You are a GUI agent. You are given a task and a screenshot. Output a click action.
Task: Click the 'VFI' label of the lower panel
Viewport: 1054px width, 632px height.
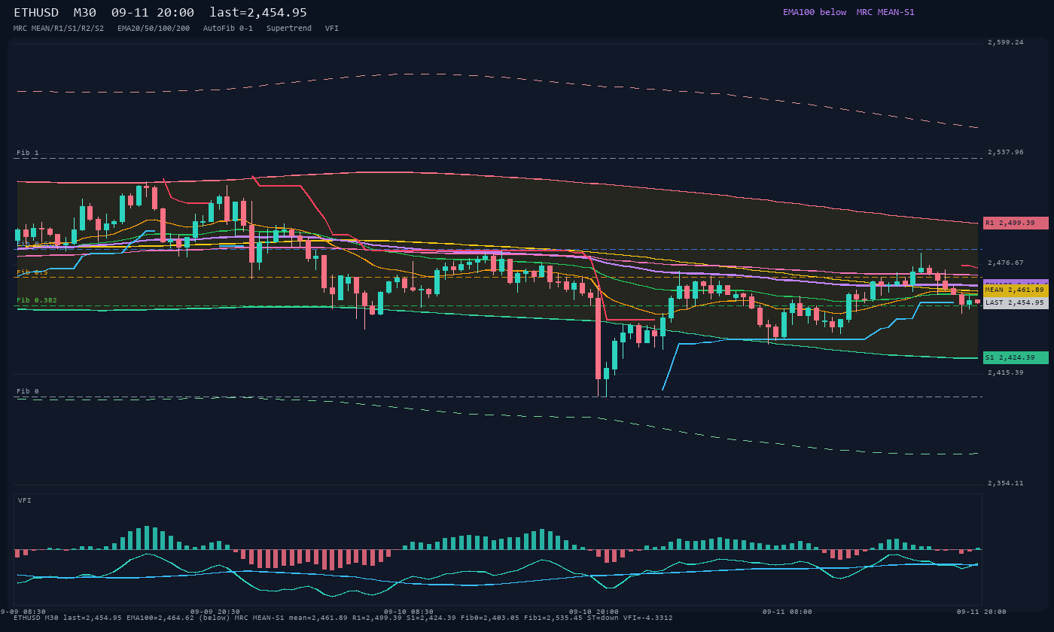tap(25, 500)
